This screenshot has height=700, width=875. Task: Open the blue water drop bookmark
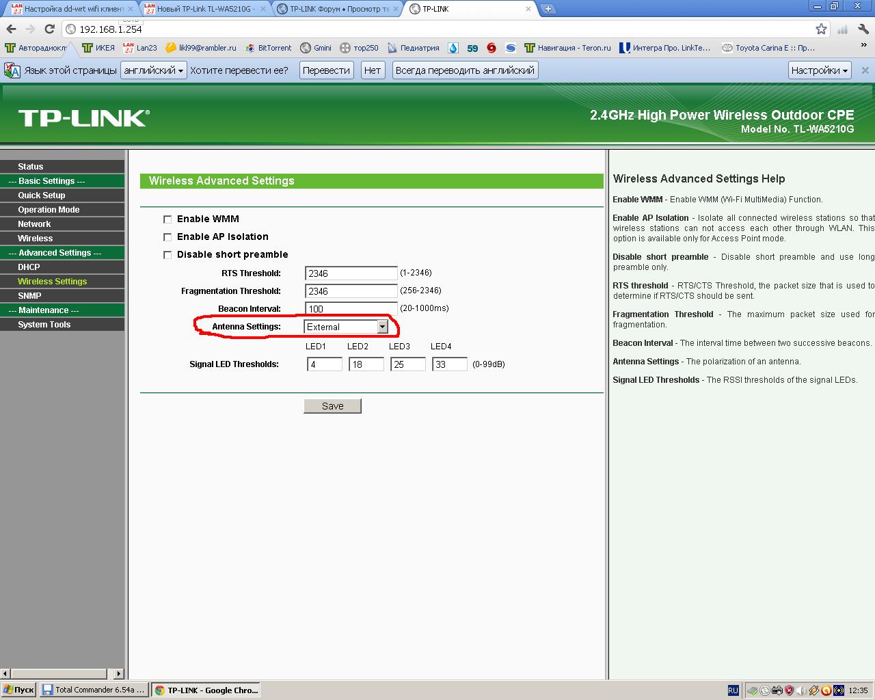tap(453, 48)
